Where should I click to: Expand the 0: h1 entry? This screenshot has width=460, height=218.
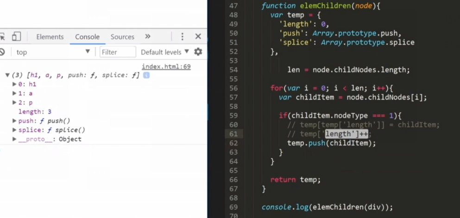click(14, 84)
